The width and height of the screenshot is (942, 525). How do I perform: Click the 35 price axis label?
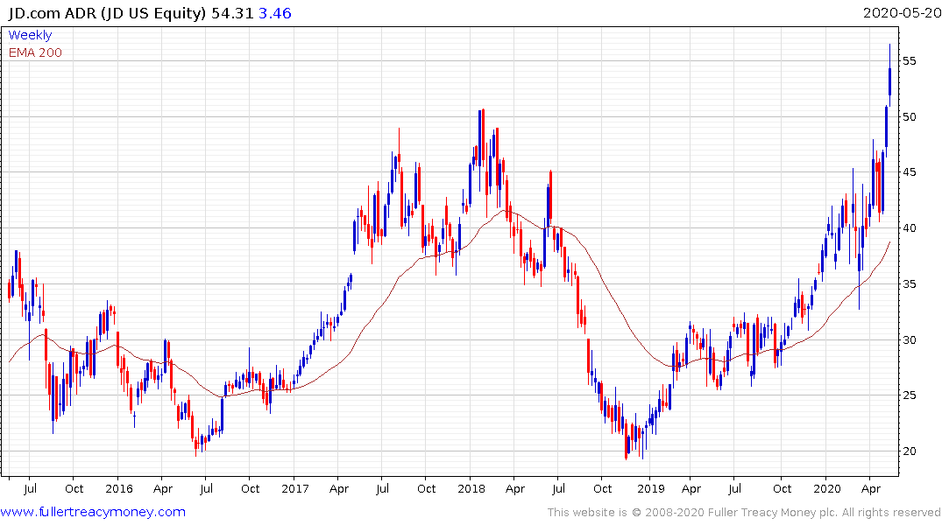coord(909,284)
